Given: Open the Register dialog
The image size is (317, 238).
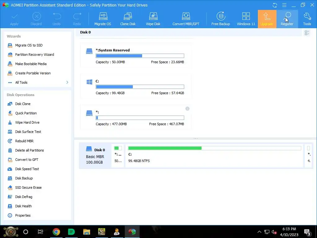Looking at the screenshot, I should click(x=287, y=19).
